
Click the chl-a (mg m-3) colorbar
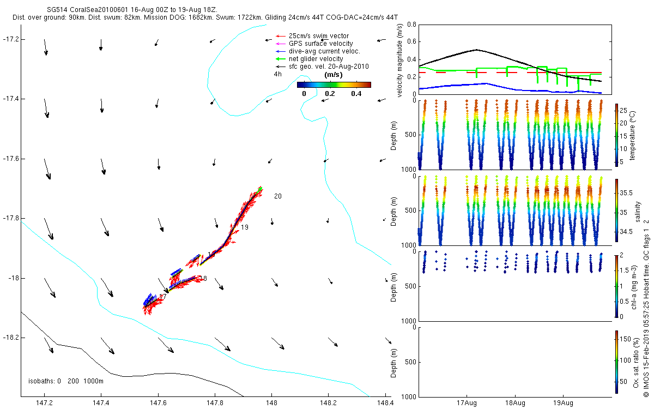616,285
